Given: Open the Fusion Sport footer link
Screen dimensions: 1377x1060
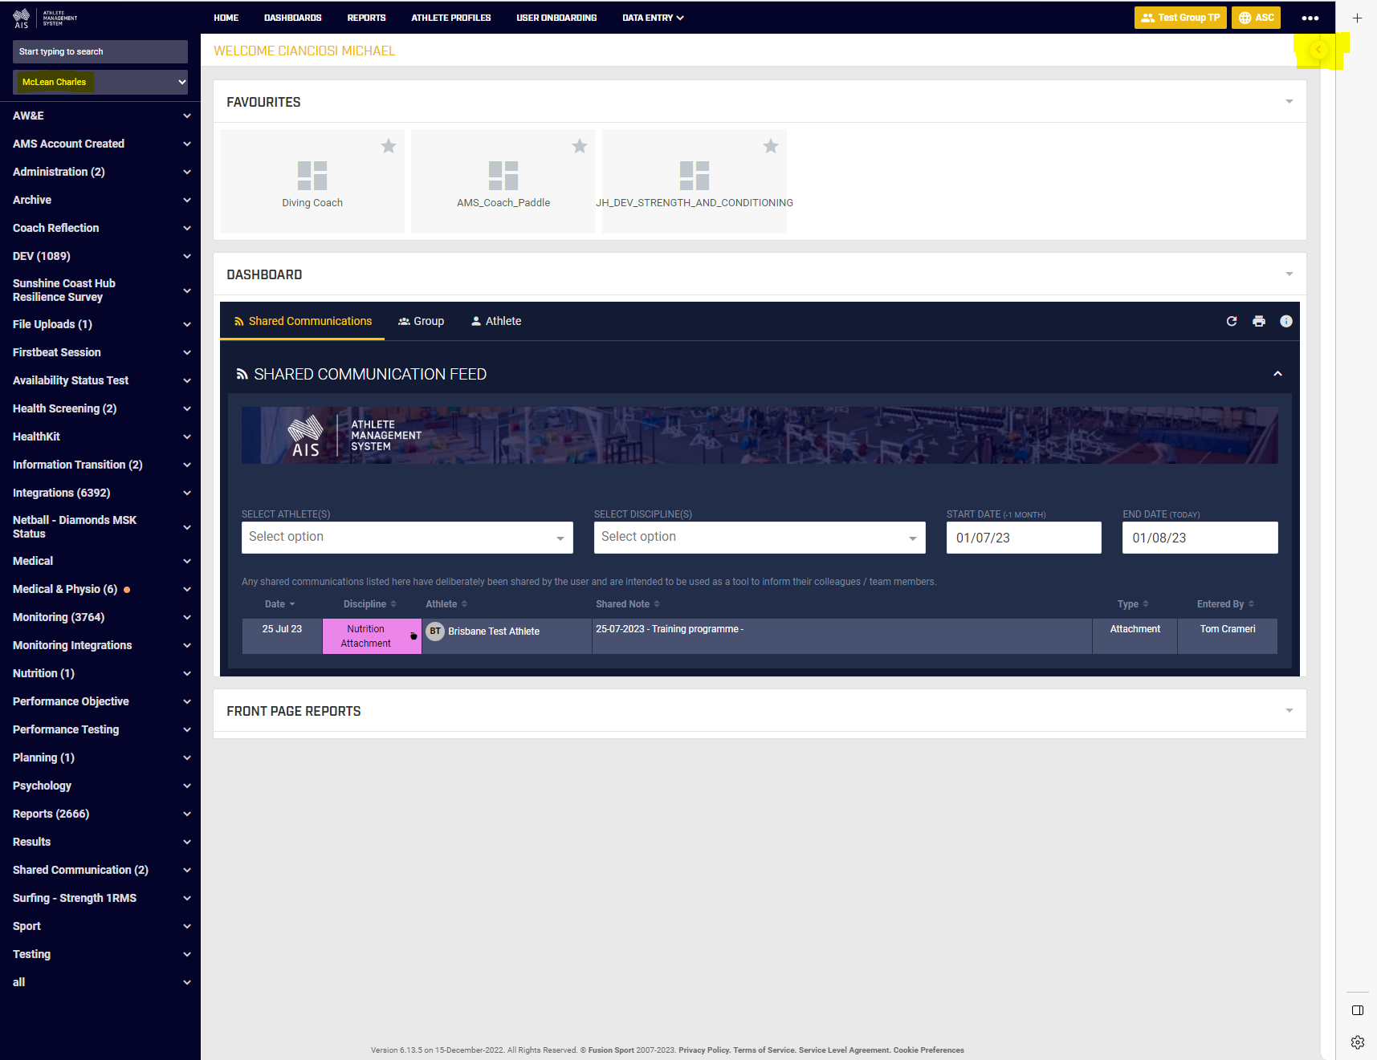Looking at the screenshot, I should 611,1050.
